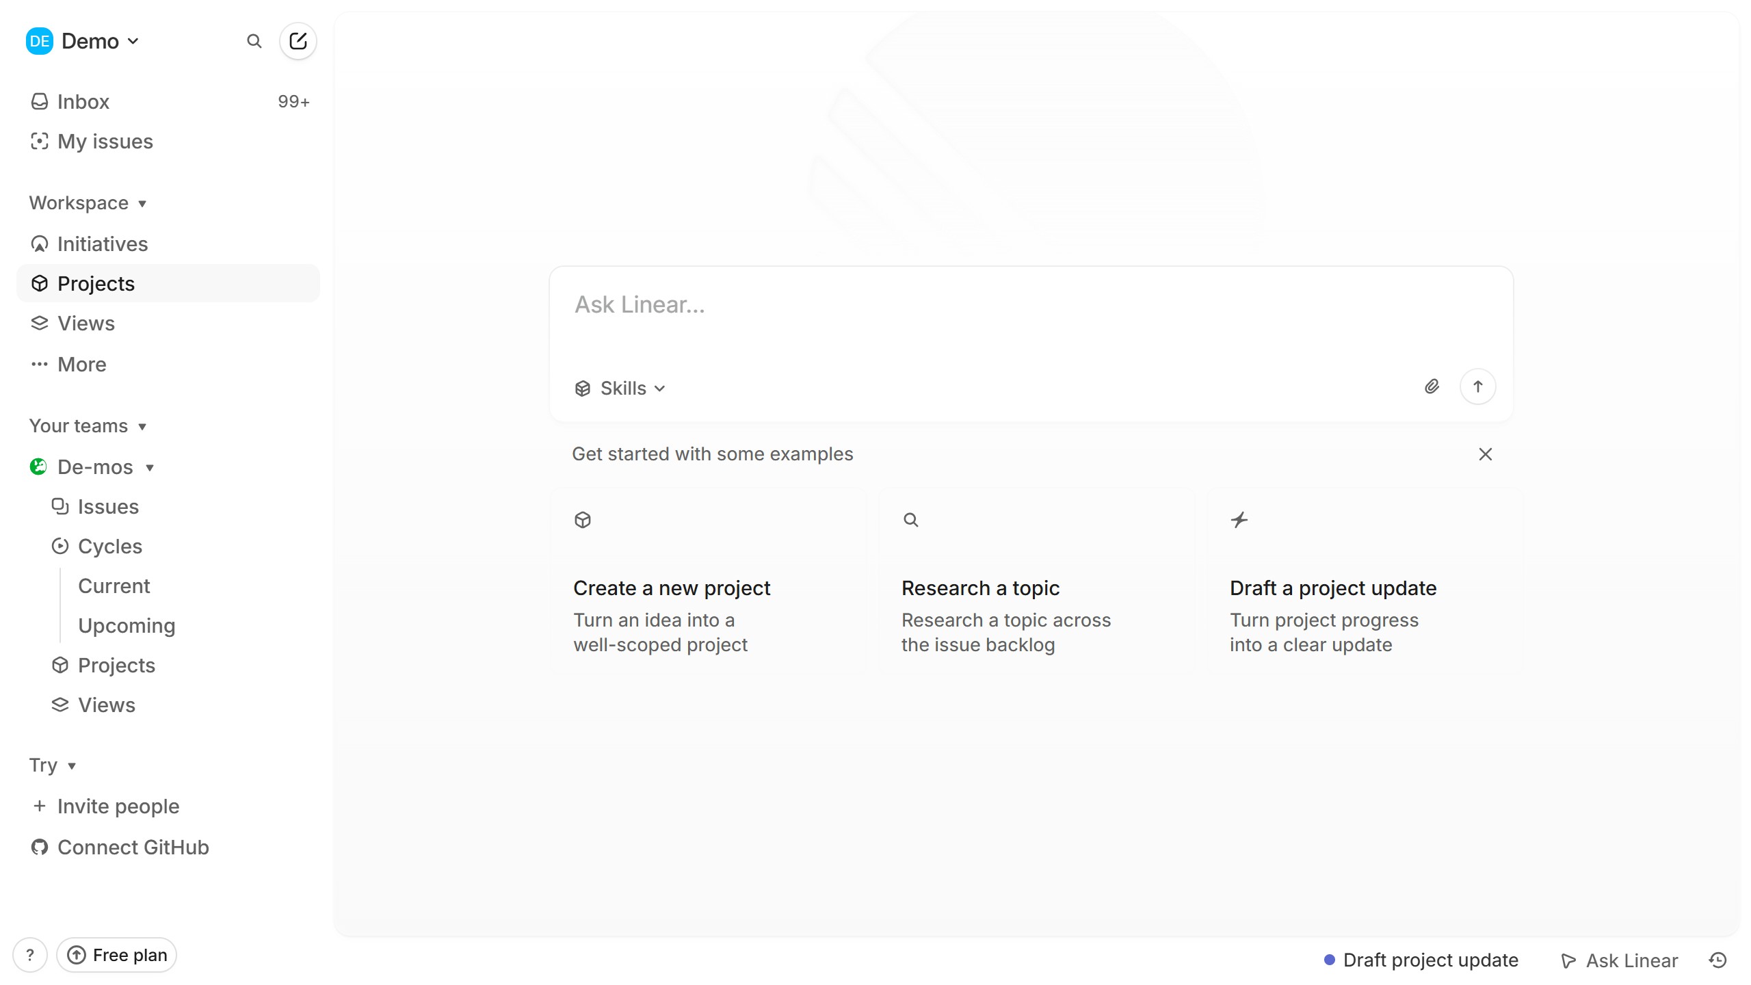The image size is (1751, 985).
Task: Click the attachment paperclip icon
Action: (1432, 386)
